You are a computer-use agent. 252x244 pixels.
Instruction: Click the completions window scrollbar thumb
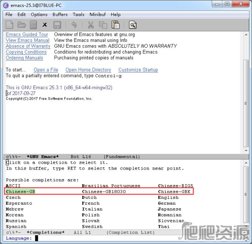point(246,195)
